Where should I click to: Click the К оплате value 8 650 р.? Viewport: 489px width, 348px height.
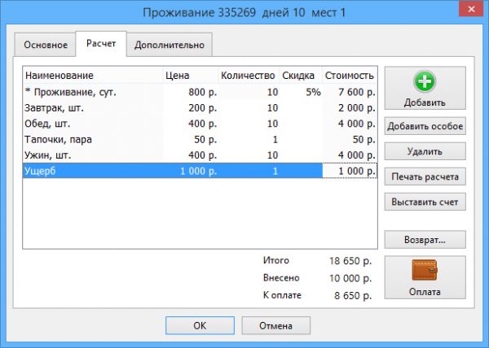353,295
